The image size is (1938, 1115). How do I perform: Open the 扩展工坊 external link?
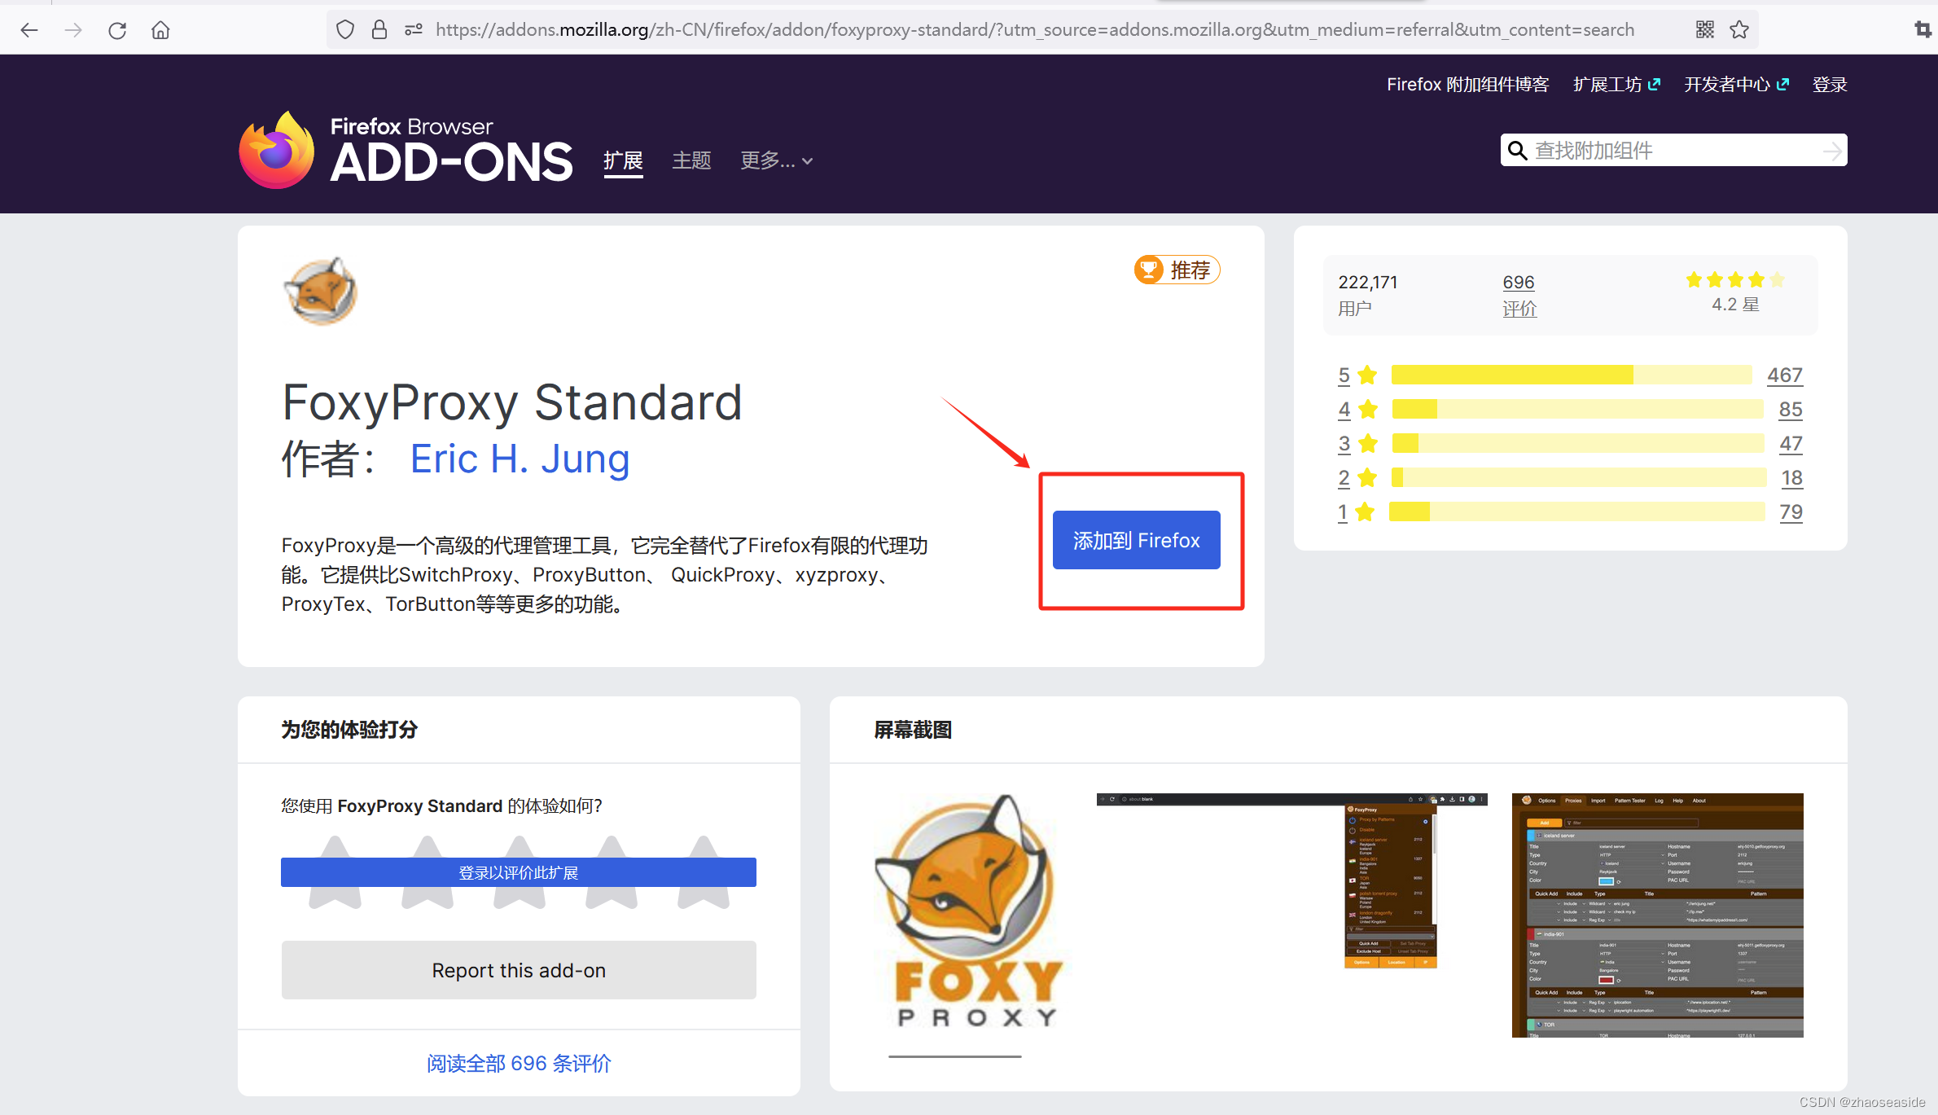point(1616,85)
